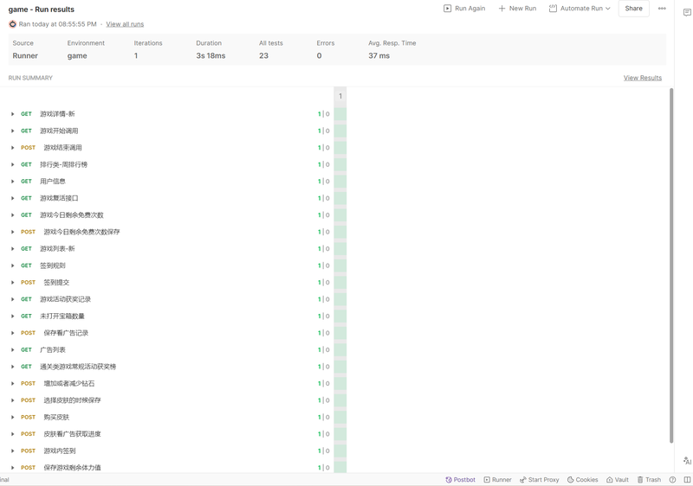Click the AI assistant sparkle icon

coord(687,460)
